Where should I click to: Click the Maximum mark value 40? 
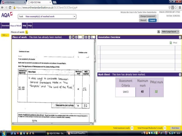tap(142, 92)
